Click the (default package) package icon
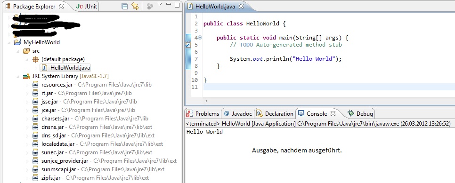The image size is (455, 183). point(35,59)
